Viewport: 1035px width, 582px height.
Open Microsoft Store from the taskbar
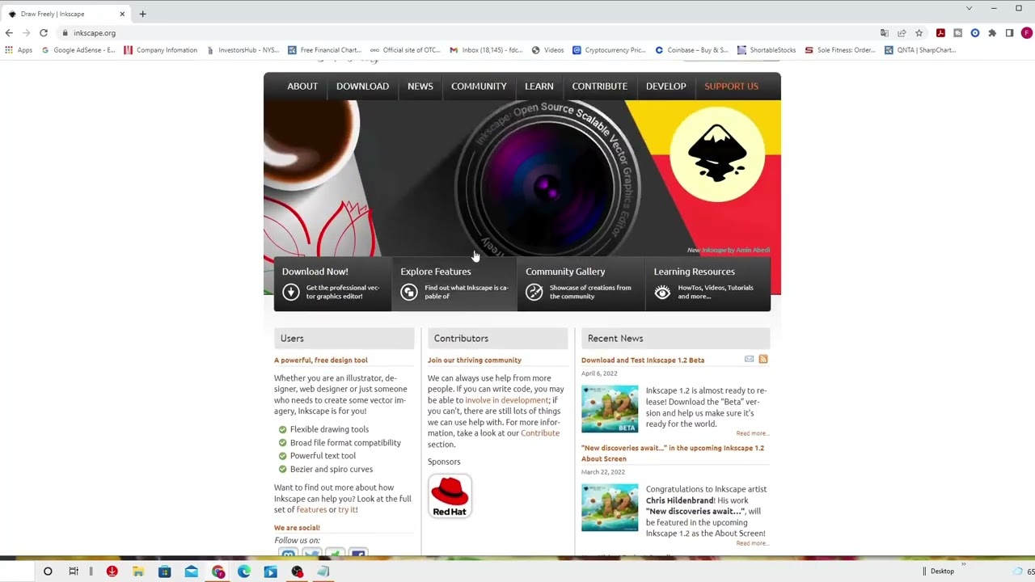(165, 571)
